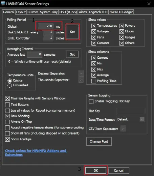Toggle the Others checkbox
This screenshot has width=154, height=176.
tap(122, 43)
